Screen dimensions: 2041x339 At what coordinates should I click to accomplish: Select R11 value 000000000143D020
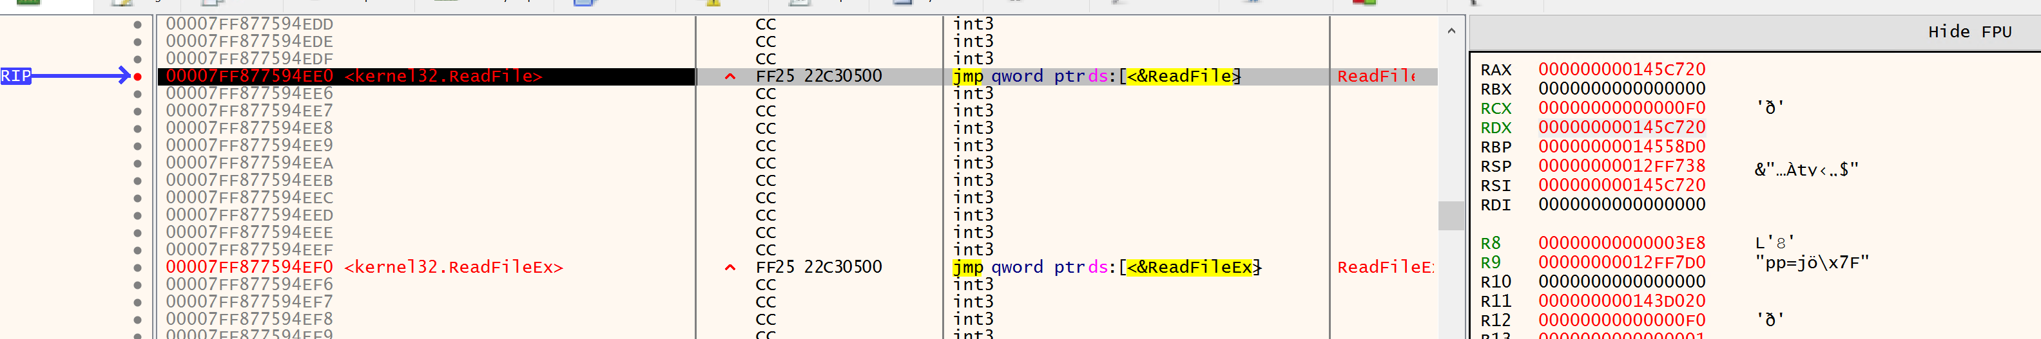click(x=1622, y=301)
